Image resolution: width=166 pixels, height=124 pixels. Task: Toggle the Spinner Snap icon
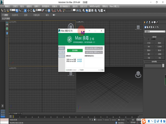point(60,10)
